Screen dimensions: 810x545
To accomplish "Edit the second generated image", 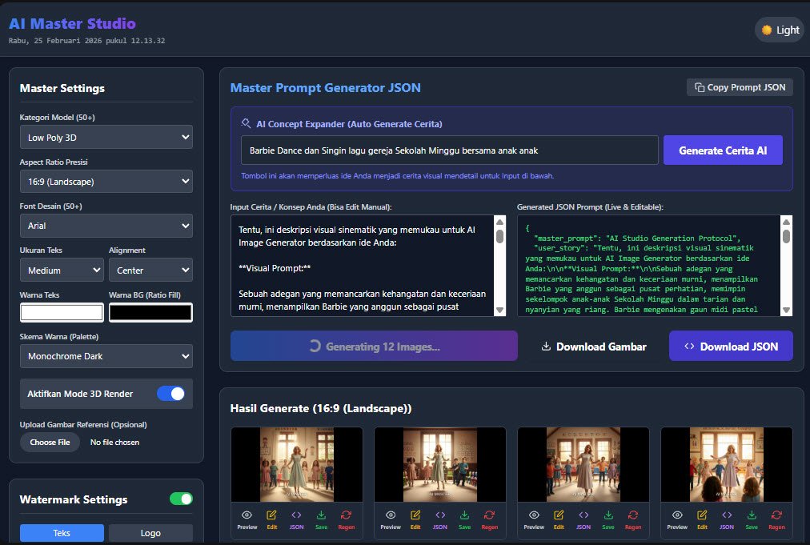I will click(415, 519).
